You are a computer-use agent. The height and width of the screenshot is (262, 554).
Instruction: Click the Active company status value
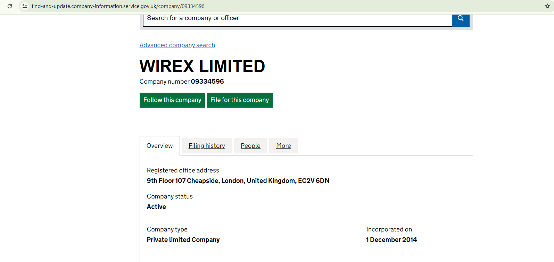(156, 207)
